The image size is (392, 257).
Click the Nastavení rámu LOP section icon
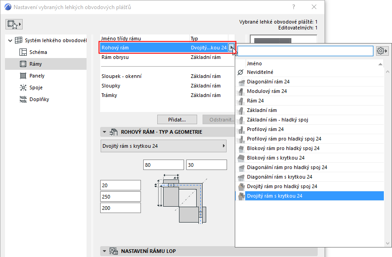(113, 251)
